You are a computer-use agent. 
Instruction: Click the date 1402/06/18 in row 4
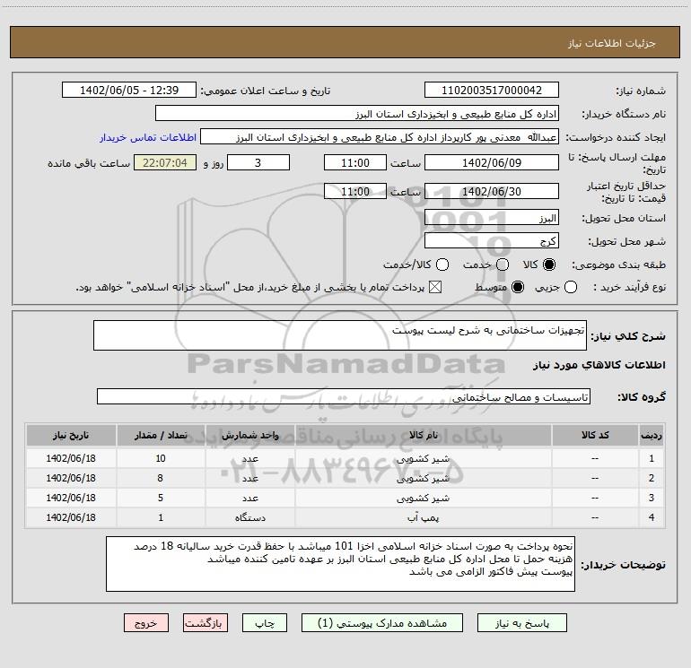71,517
